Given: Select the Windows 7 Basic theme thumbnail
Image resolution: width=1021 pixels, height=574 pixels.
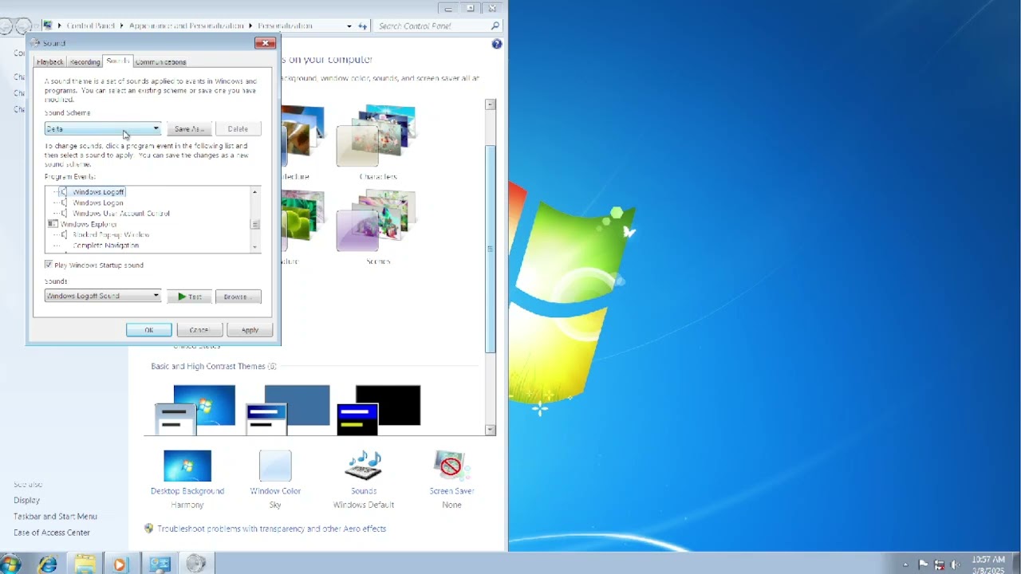Looking at the screenshot, I should (195, 409).
